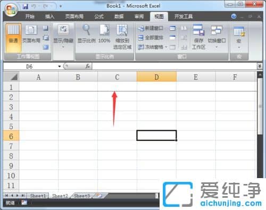This screenshot has height=210, width=266.
Task: Click the 100% zoom button
Action: tap(104, 34)
